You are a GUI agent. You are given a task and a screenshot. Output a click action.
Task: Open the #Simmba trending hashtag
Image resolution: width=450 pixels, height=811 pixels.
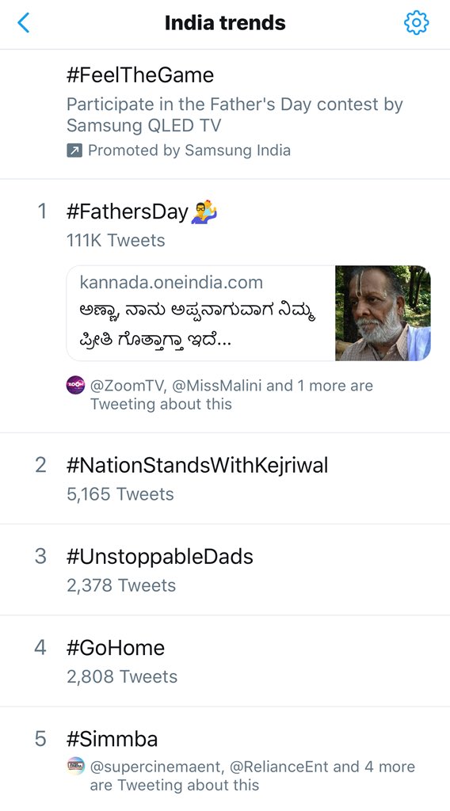pos(225,759)
